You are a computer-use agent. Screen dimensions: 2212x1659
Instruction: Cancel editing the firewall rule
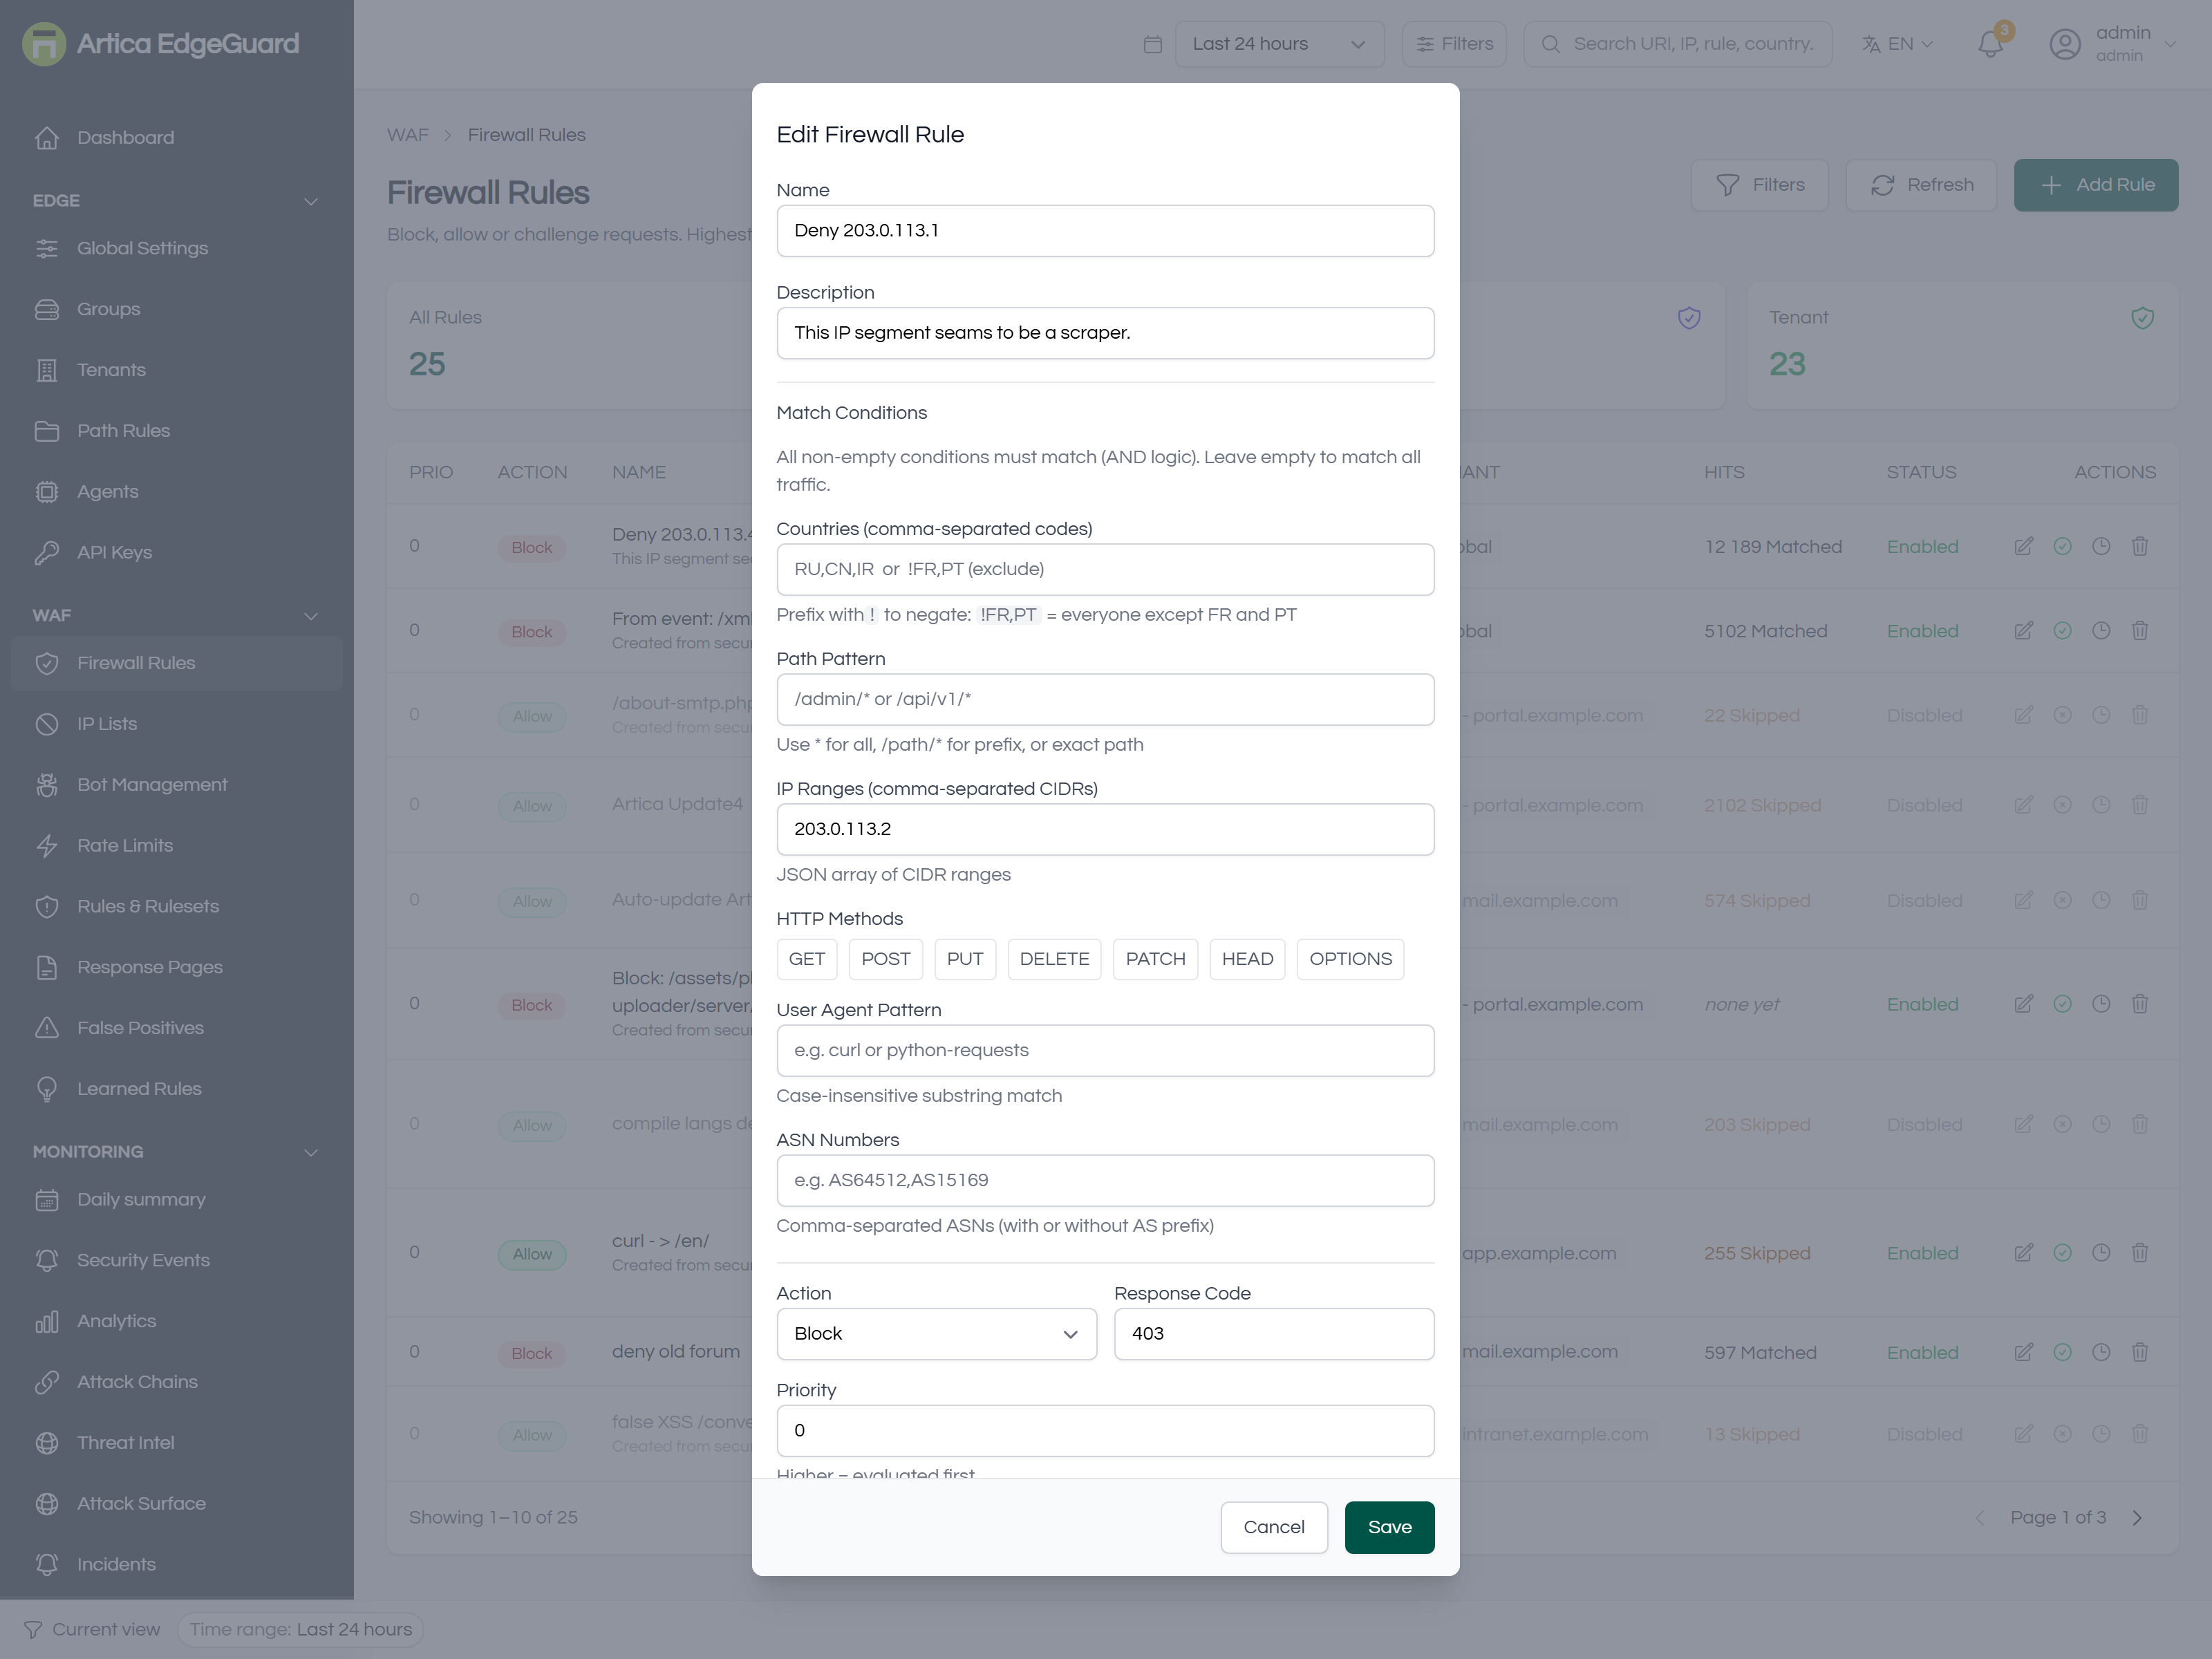tap(1273, 1527)
